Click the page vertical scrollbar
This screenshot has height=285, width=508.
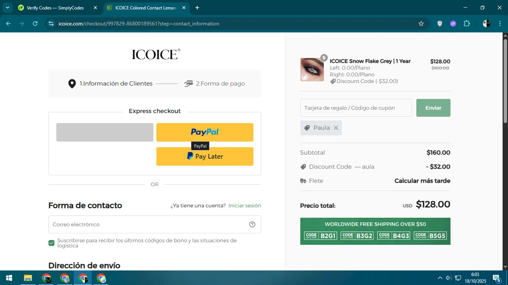pyautogui.click(x=505, y=81)
